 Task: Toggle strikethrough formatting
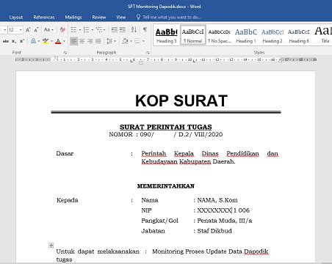click(x=6, y=41)
